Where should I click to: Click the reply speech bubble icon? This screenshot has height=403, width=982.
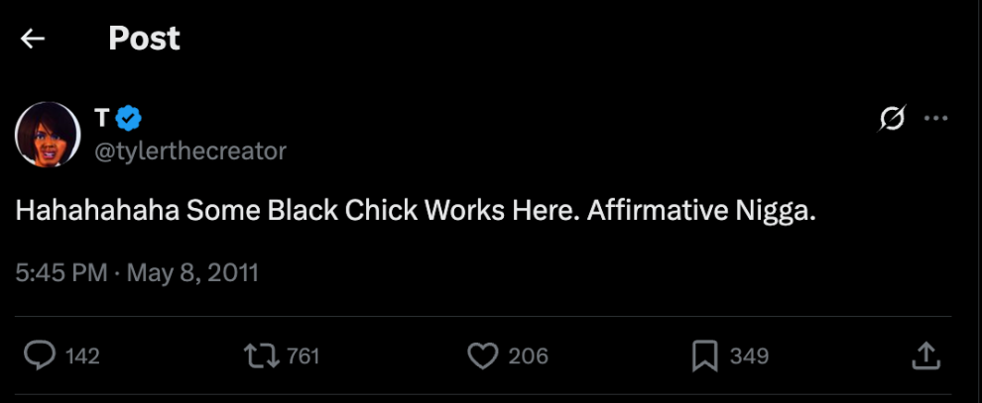[41, 355]
